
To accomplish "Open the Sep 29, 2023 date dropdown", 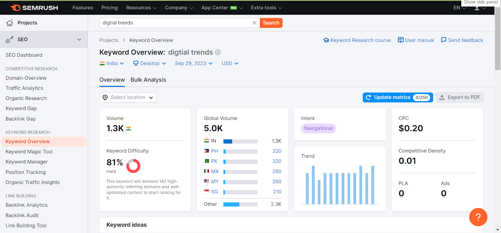I will 194,63.
